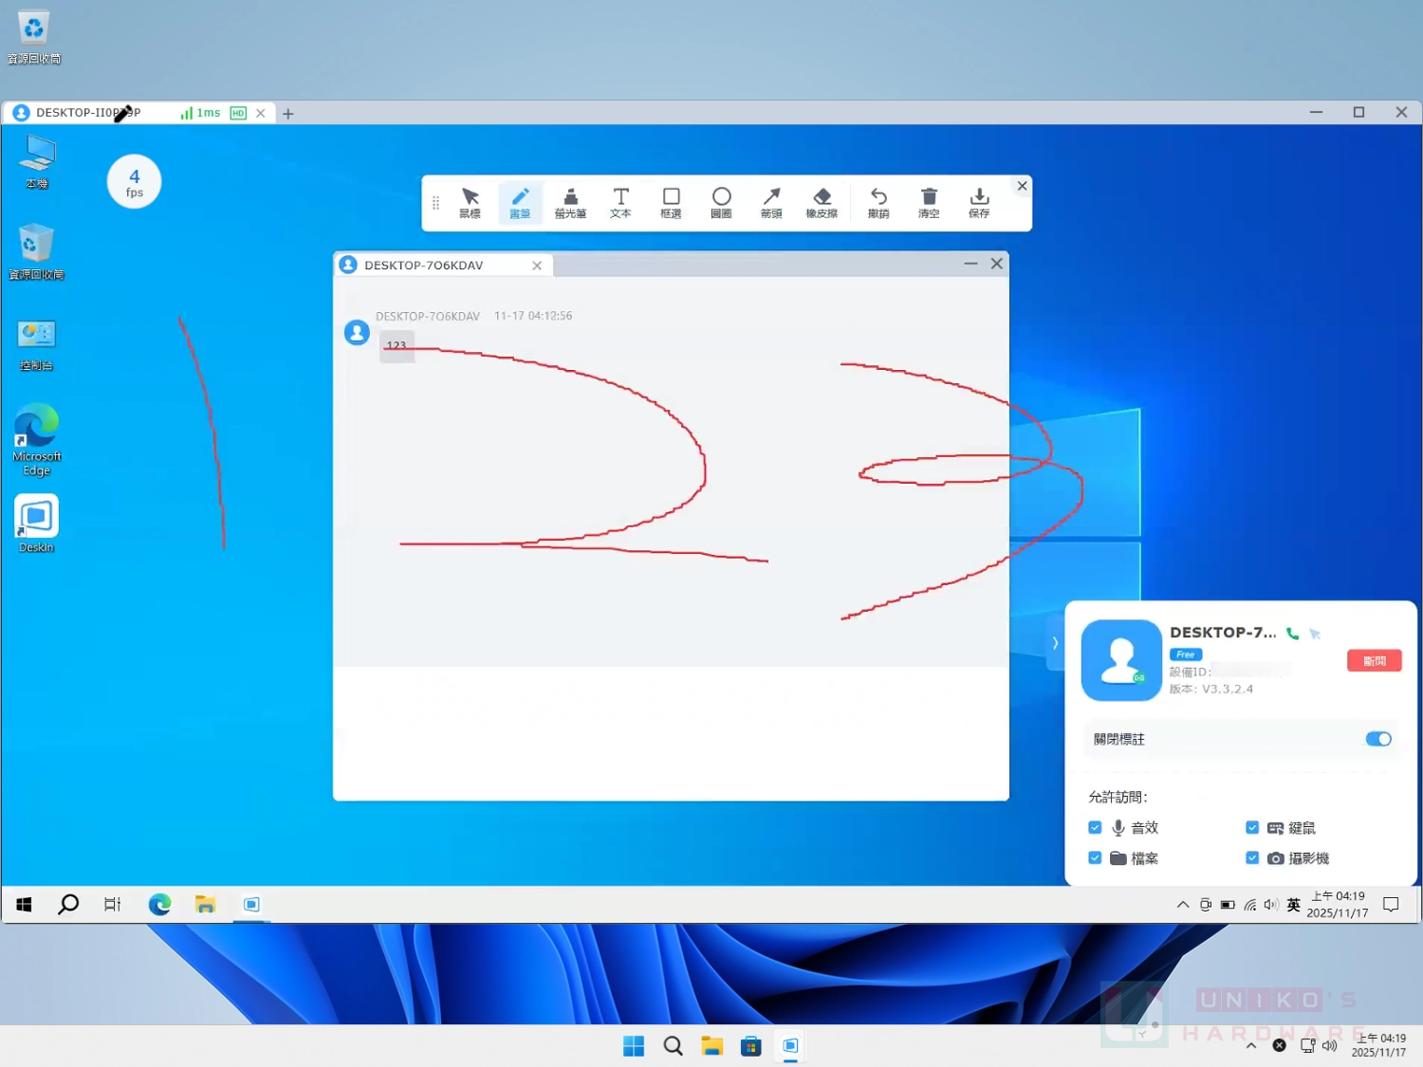Toggle the 關閉標註 annotation switch

[1377, 739]
